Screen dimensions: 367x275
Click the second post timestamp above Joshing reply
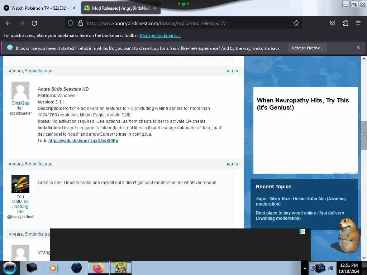[x=30, y=164]
